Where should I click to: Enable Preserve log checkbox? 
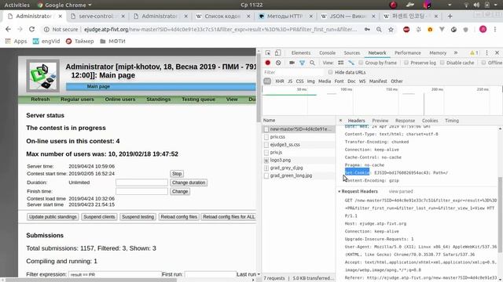(x=406, y=63)
